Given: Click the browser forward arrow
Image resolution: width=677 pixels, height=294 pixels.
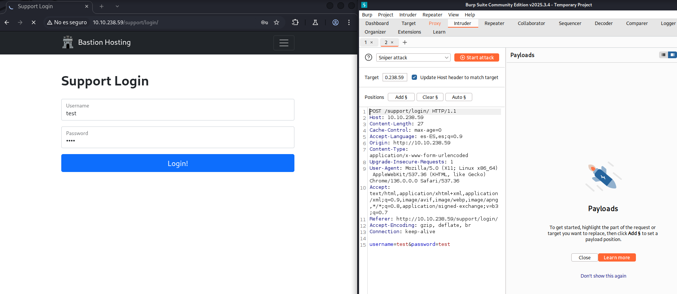Looking at the screenshot, I should (20, 22).
